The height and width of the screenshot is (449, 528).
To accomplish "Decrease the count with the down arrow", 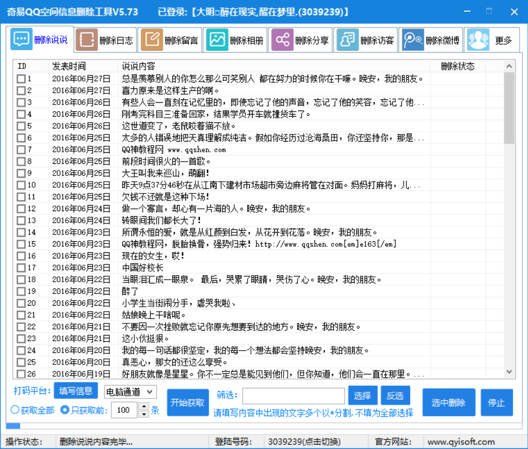I will click(x=144, y=414).
